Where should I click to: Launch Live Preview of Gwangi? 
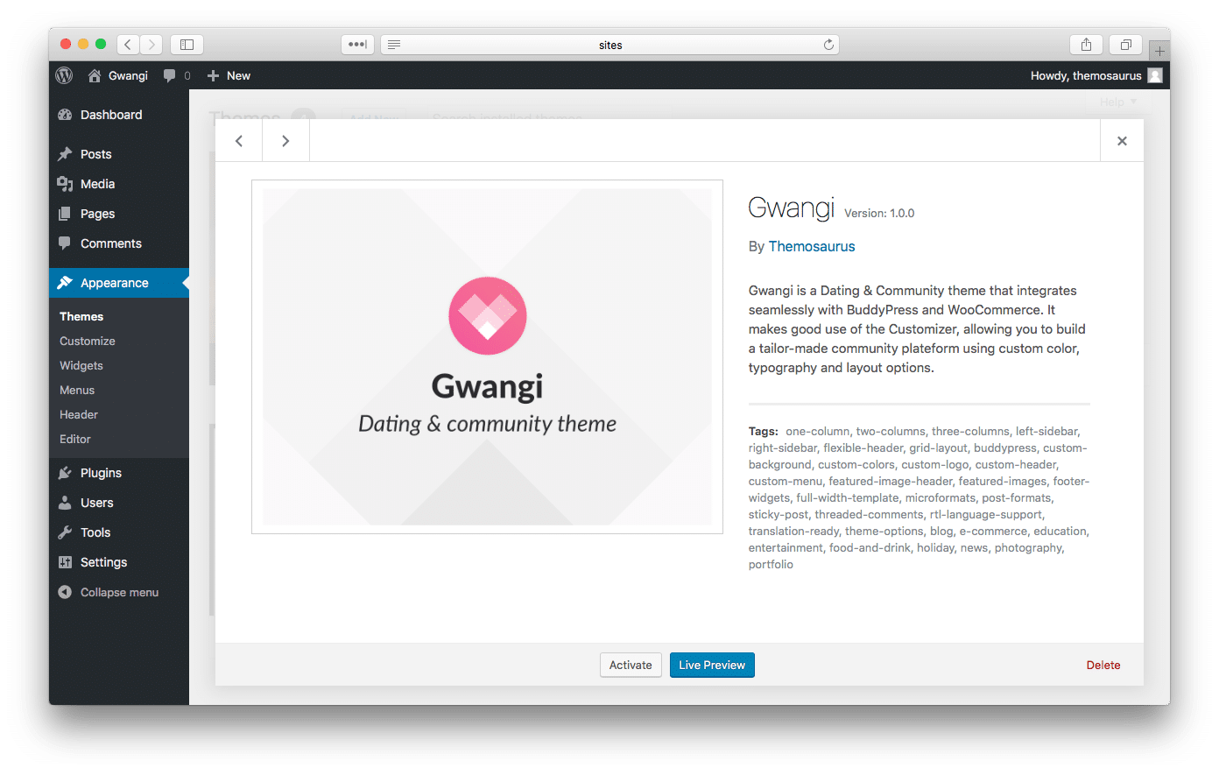[x=712, y=665]
